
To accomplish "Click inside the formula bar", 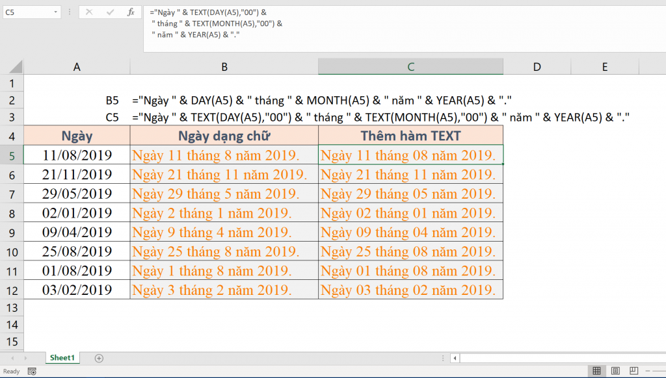I will tap(293, 23).
